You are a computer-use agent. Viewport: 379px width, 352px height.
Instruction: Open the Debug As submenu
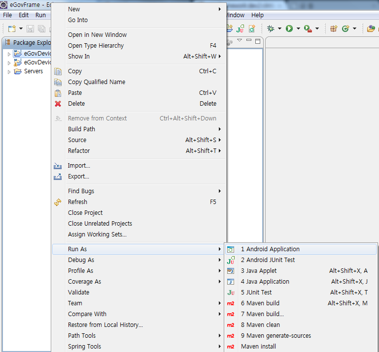tap(81, 260)
